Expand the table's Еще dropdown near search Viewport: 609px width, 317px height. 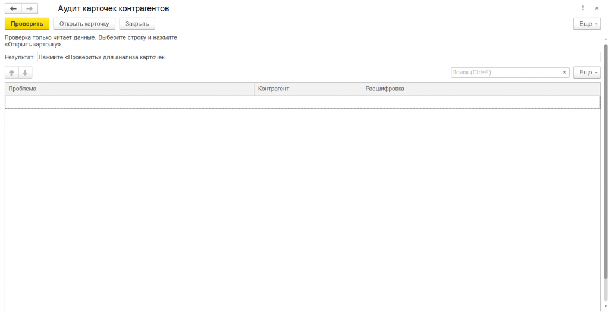tap(587, 72)
